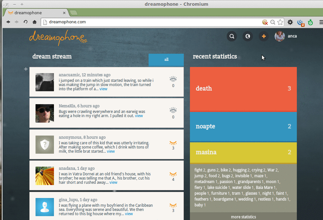
Task: Go to the browser home page
Action: click(x=35, y=22)
